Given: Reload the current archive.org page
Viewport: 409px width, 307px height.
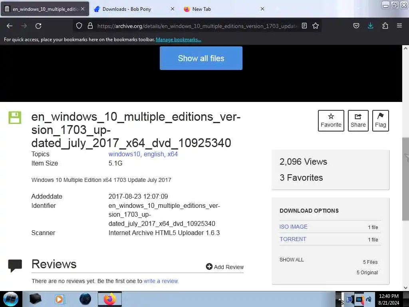Looking at the screenshot, I should [38, 26].
